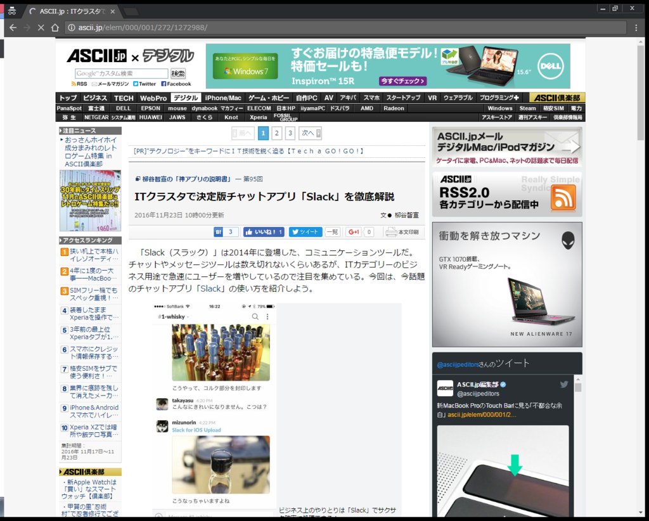Click the Google custom search field
Screen dimensions: 649x521
click(121, 74)
